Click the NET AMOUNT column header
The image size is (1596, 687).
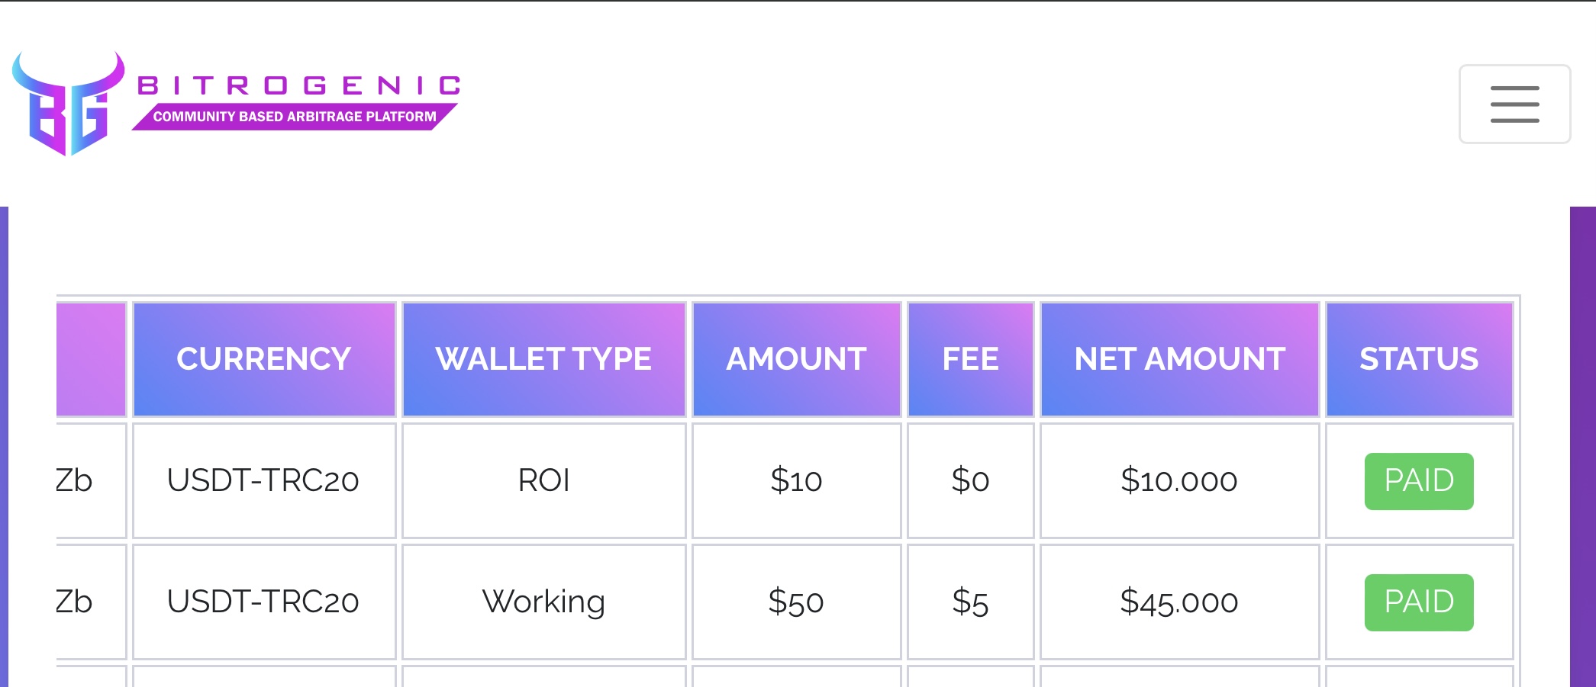coord(1179,359)
